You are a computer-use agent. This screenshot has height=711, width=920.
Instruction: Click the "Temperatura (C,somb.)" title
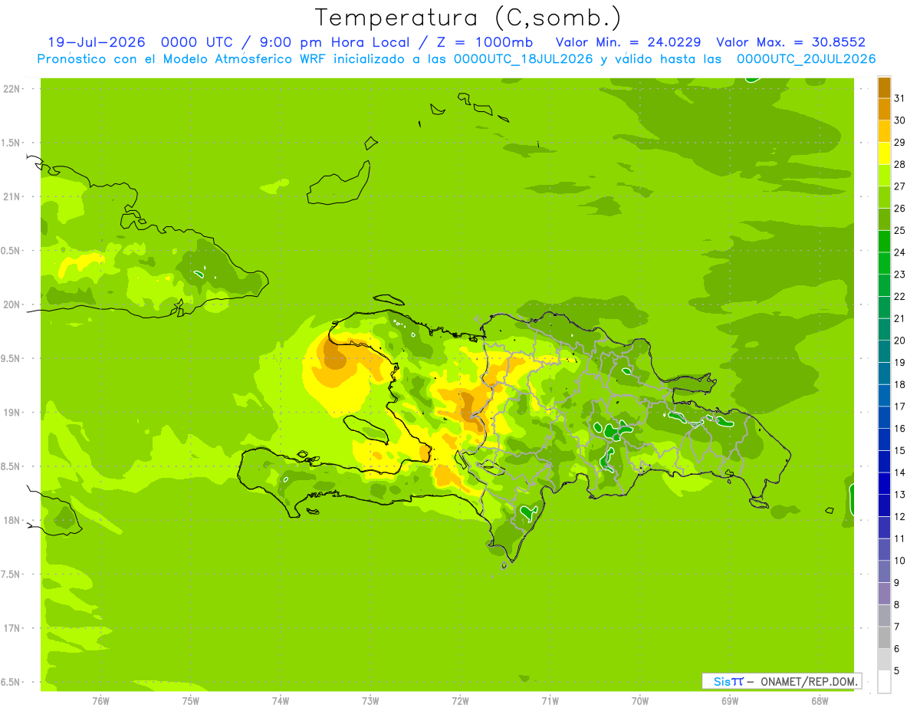click(467, 18)
